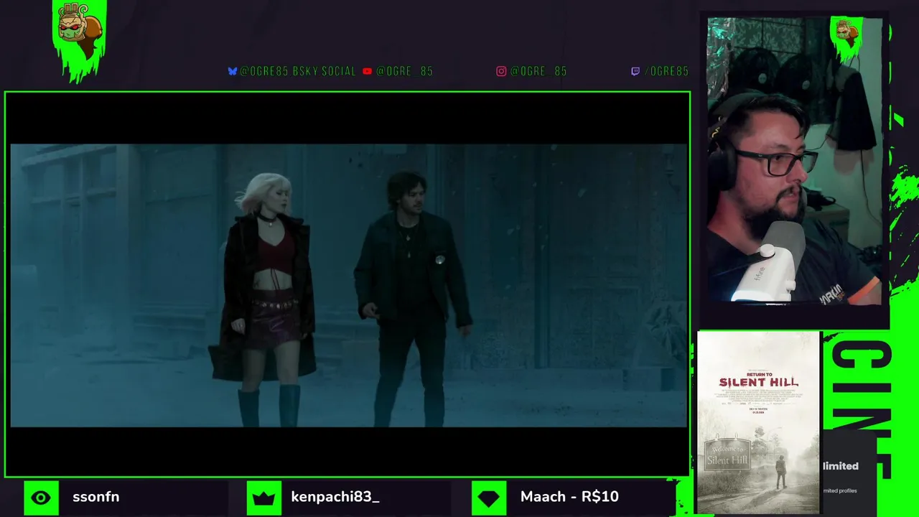The width and height of the screenshot is (919, 517).
Task: Click the Bluesky butterfly icon
Action: point(232,71)
